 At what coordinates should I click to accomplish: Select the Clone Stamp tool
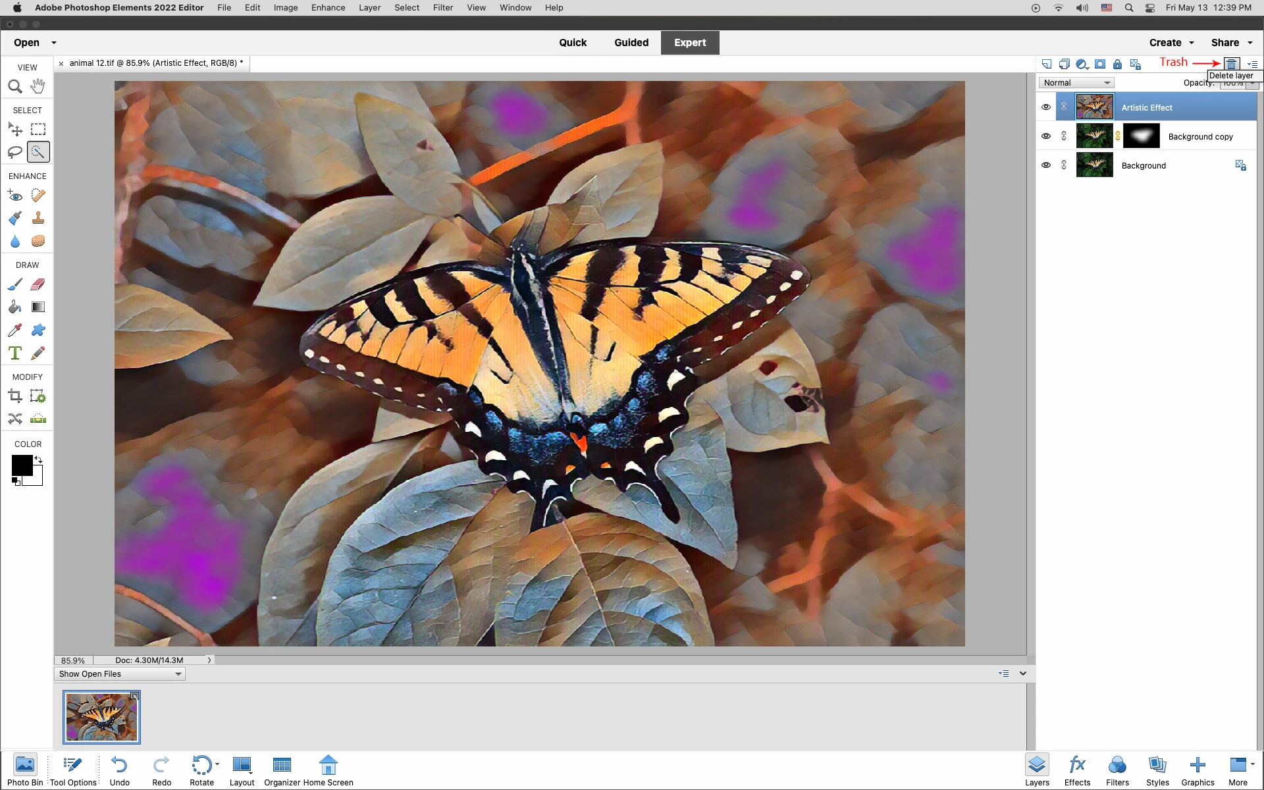coord(38,218)
